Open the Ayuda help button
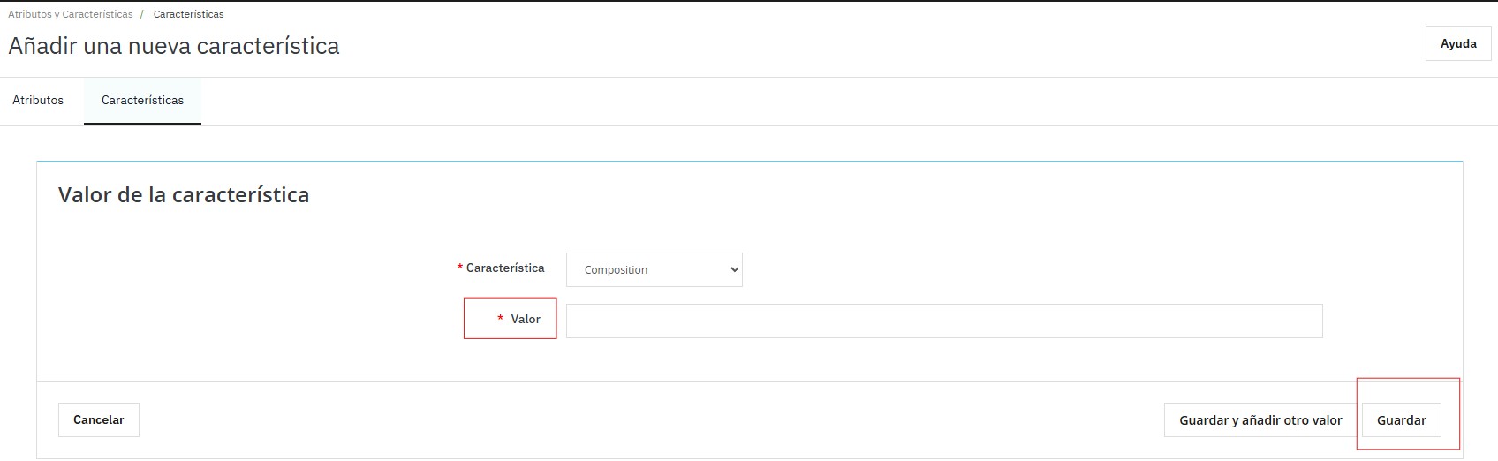 [x=1458, y=43]
